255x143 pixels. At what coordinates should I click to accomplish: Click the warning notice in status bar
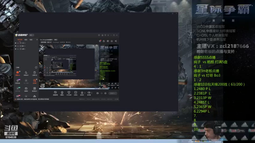point(32,99)
